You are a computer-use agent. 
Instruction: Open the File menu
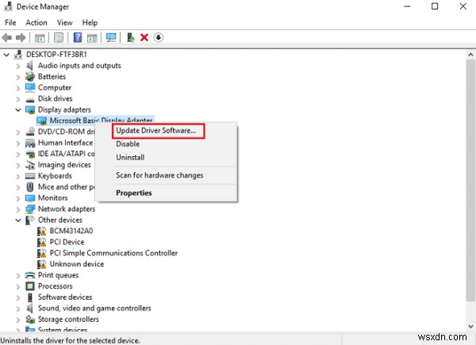tap(10, 23)
